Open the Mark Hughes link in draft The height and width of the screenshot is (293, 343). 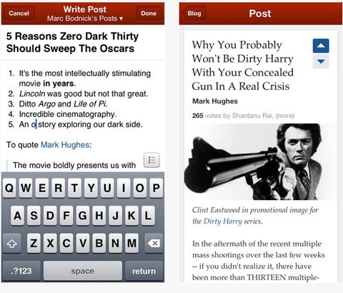(x=65, y=145)
